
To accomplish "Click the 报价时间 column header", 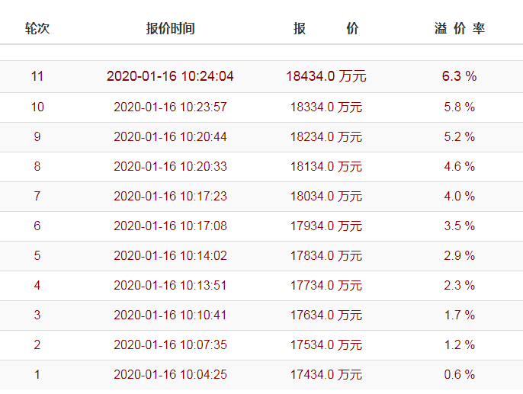I will point(170,29).
